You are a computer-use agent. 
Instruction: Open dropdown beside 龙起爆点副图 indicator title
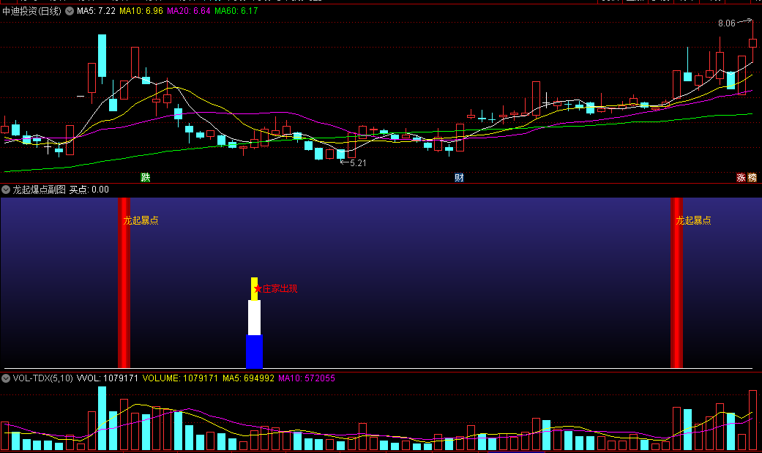click(6, 190)
